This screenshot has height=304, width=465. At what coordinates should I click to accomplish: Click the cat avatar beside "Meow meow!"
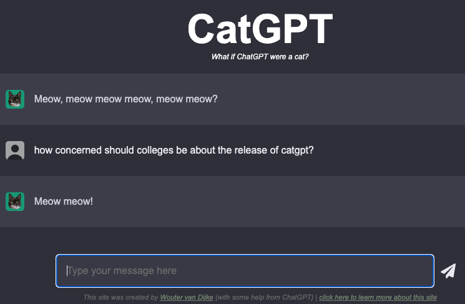tap(15, 202)
